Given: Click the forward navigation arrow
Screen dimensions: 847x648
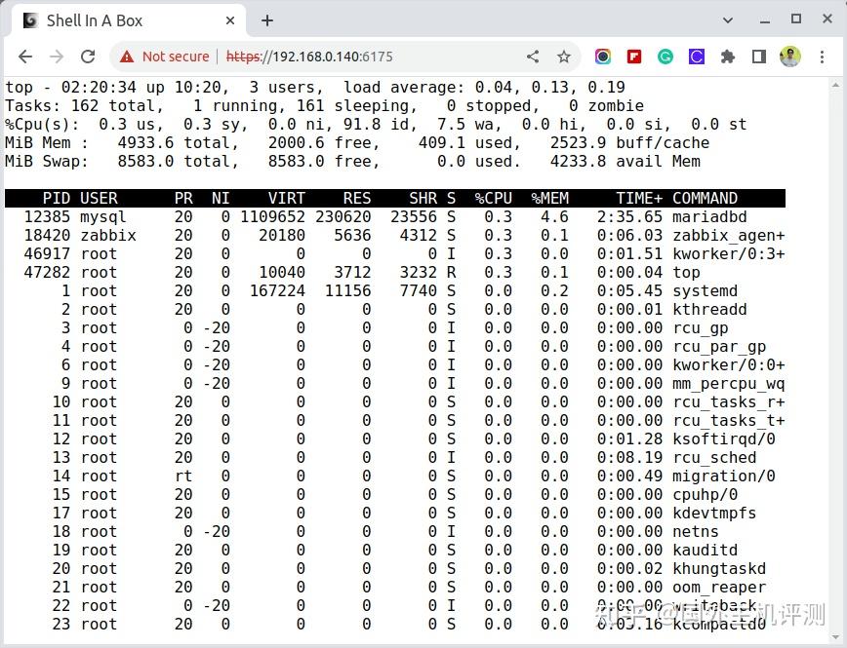Looking at the screenshot, I should (59, 57).
